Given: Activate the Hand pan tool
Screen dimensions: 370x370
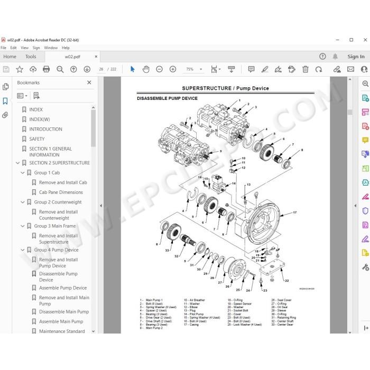Looking at the screenshot, I should coord(146,69).
